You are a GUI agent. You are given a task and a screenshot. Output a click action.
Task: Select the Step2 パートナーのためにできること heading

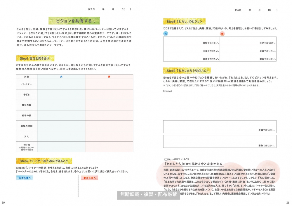pos(44,161)
